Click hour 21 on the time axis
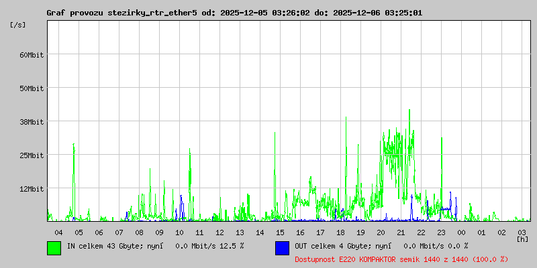Image resolution: width=537 pixels, height=268 pixels. [x=401, y=232]
